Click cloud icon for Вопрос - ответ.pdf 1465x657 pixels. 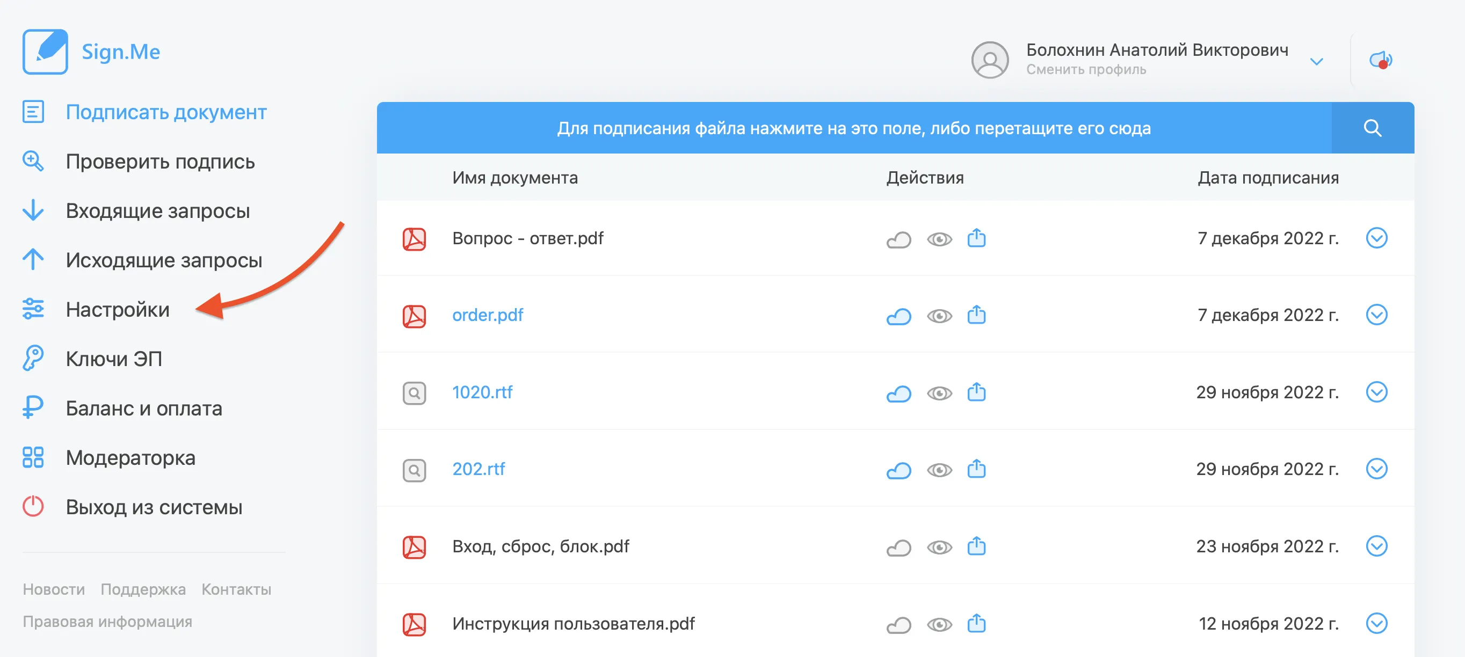click(898, 239)
